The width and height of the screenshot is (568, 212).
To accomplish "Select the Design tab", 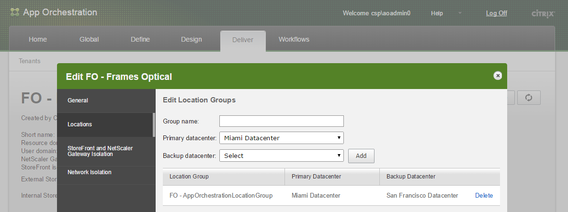I will (192, 39).
